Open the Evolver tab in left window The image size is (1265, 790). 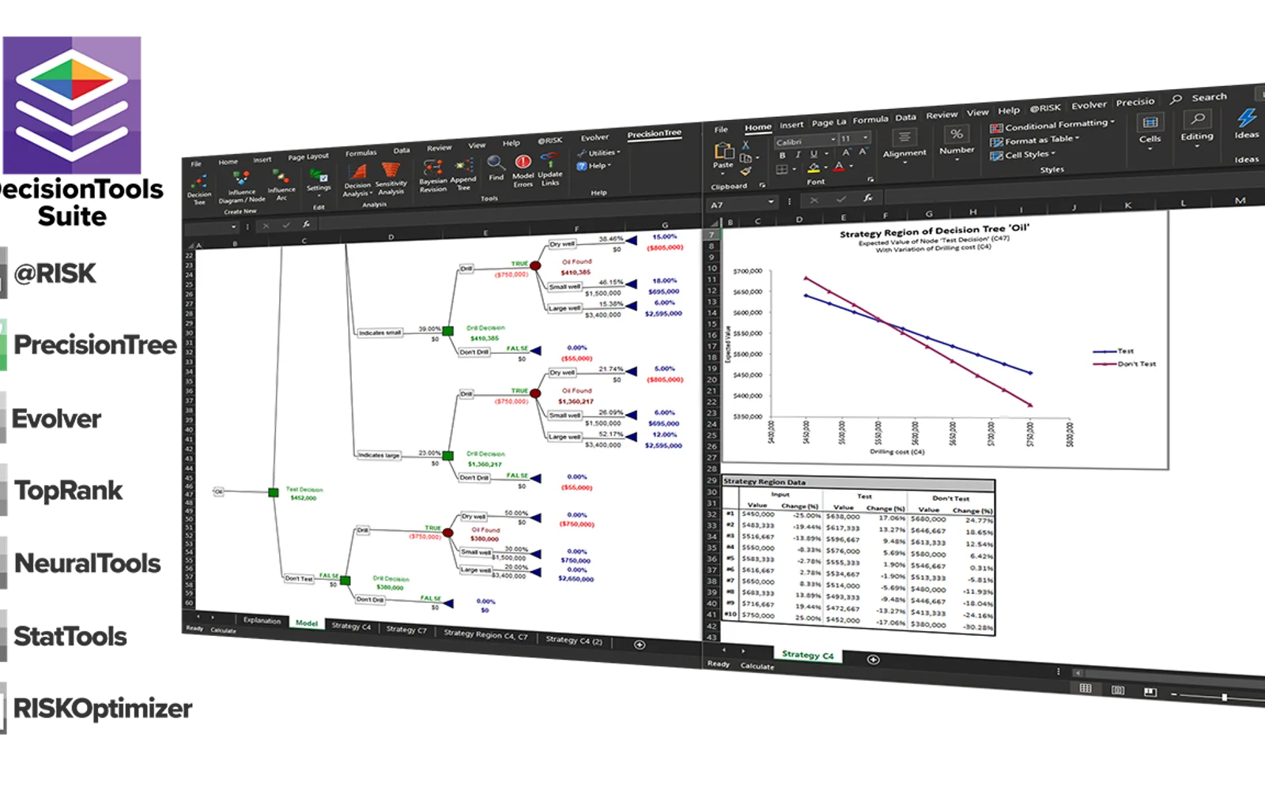[x=595, y=137]
